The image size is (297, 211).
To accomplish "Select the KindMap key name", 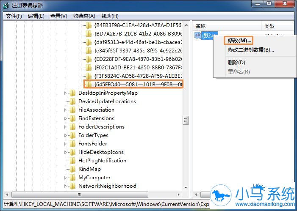I will [89, 169].
